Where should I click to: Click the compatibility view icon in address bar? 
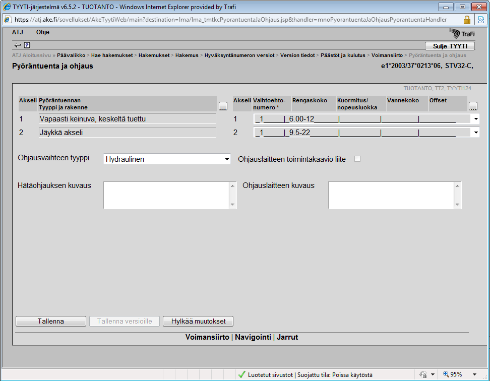tap(481, 20)
